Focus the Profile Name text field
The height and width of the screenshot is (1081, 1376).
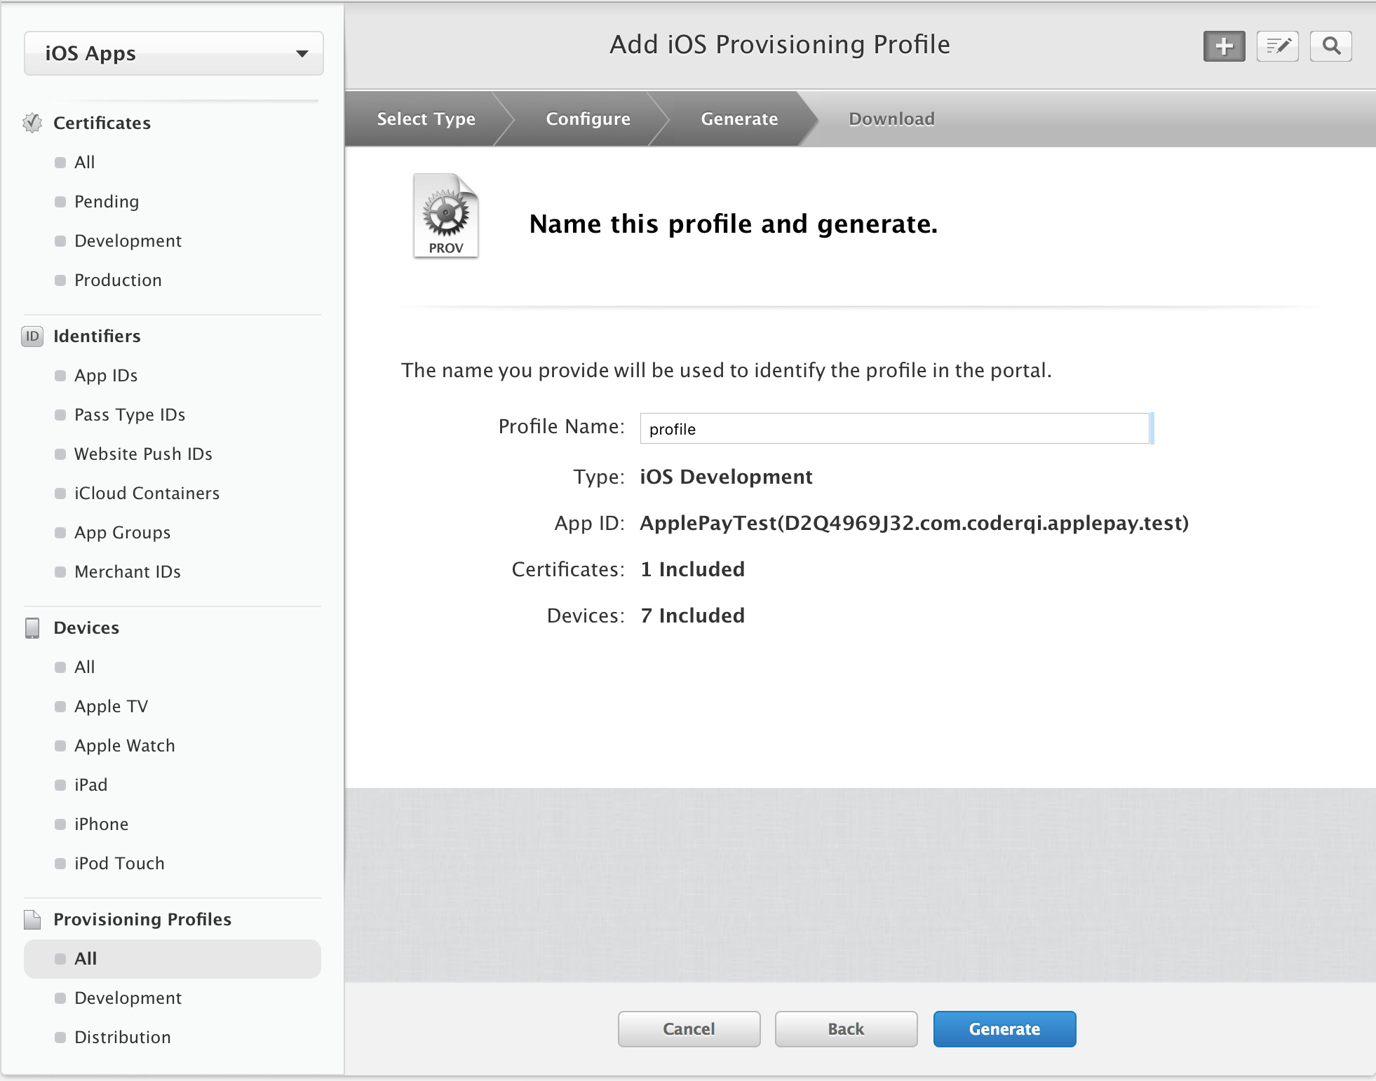tap(894, 428)
